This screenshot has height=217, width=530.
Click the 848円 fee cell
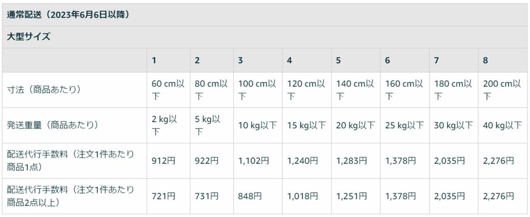pyautogui.click(x=250, y=196)
